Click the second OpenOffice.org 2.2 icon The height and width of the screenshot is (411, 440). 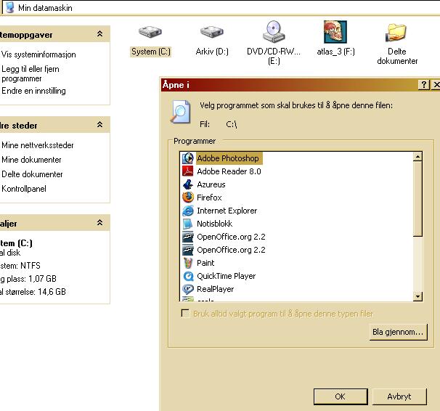coord(188,250)
